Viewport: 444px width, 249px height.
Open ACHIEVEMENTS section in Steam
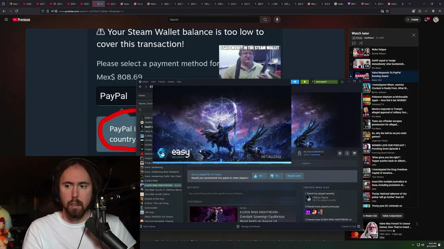314,152
